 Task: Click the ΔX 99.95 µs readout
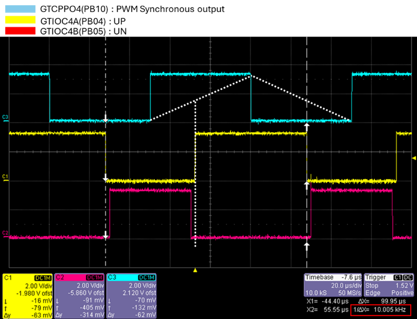[x=382, y=302]
